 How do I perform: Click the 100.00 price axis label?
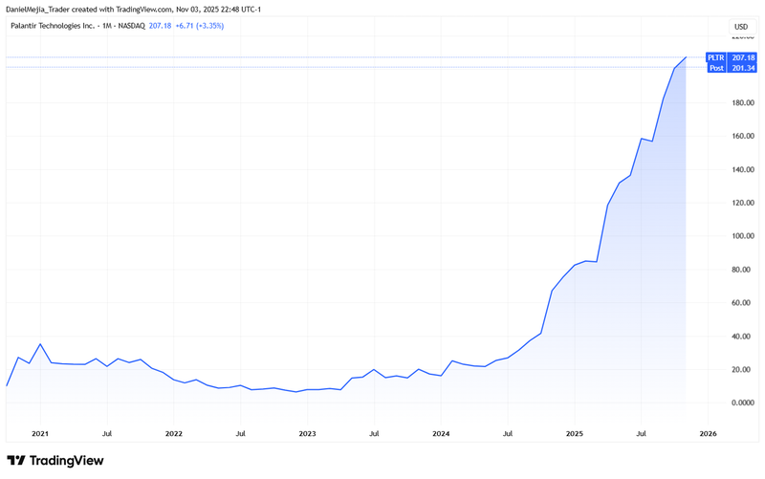[743, 236]
